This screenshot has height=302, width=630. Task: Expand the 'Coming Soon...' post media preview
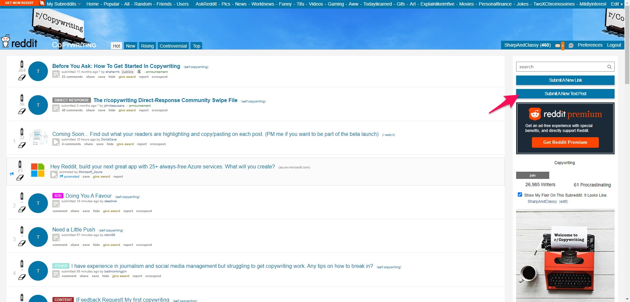point(56,142)
